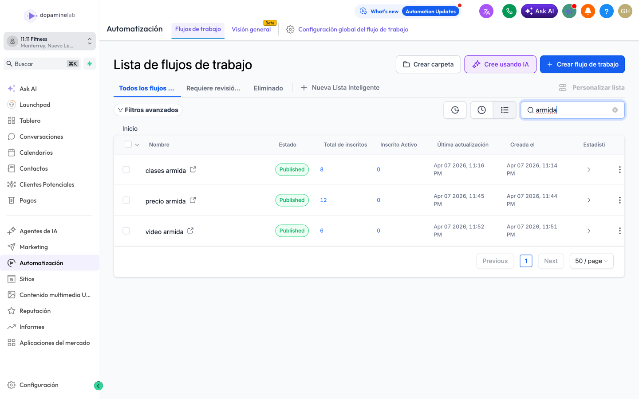Click Crear carpeta button

click(428, 64)
